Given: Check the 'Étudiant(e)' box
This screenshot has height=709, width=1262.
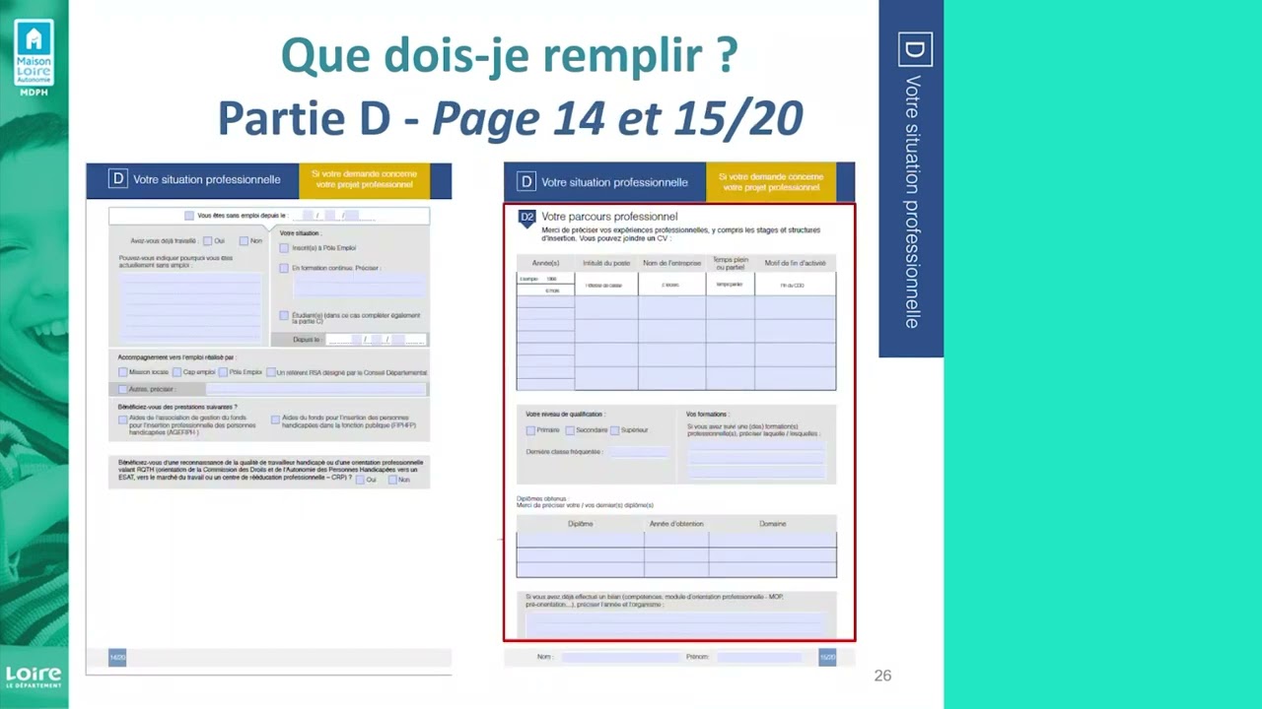Looking at the screenshot, I should coord(284,316).
